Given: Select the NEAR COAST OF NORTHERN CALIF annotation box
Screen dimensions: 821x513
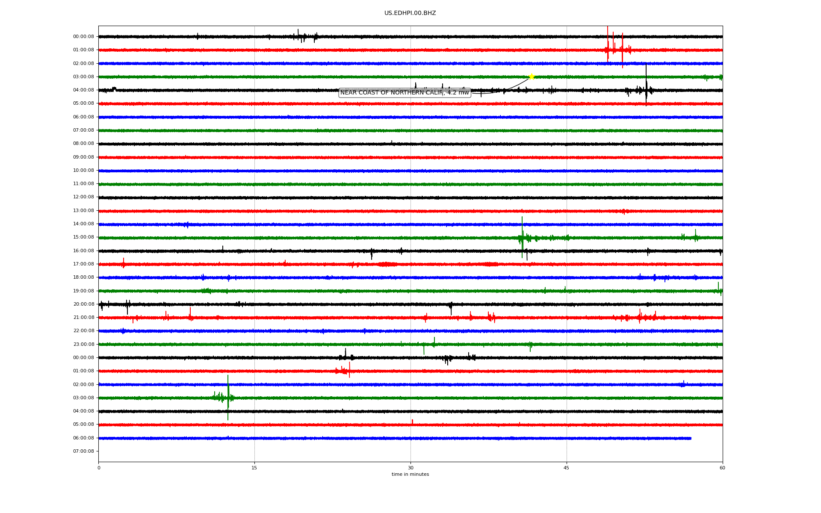Looking at the screenshot, I should coord(405,93).
